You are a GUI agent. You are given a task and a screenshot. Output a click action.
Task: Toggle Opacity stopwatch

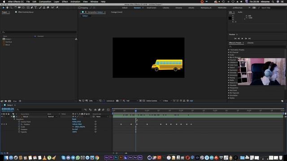point(19,132)
